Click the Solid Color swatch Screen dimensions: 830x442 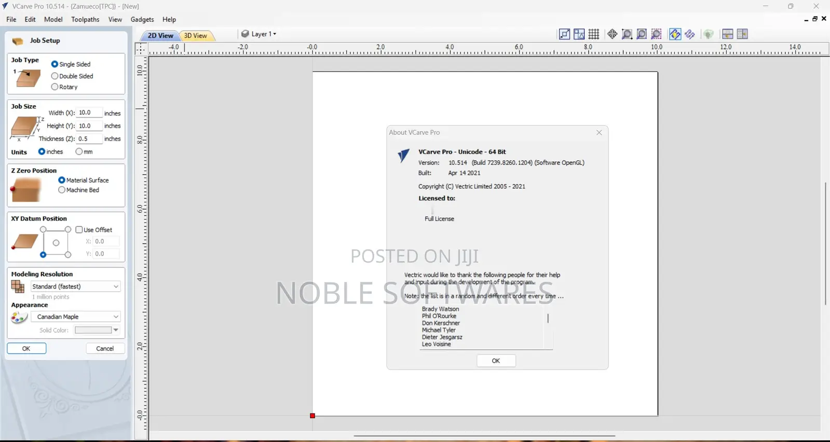click(x=93, y=330)
